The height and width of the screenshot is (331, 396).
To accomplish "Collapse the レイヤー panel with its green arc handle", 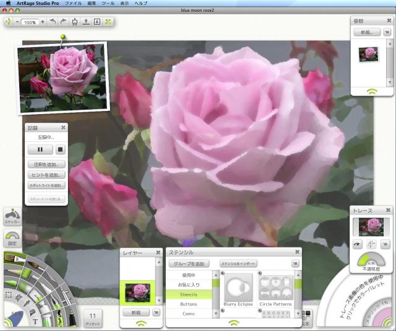I will (x=141, y=323).
